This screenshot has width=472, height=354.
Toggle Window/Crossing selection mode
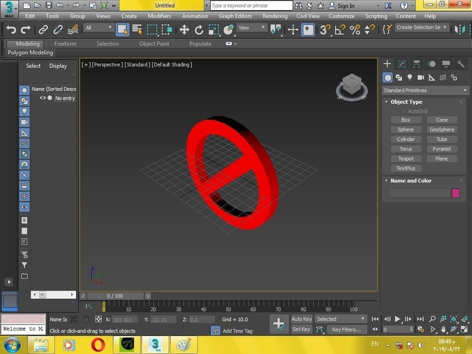point(167,29)
